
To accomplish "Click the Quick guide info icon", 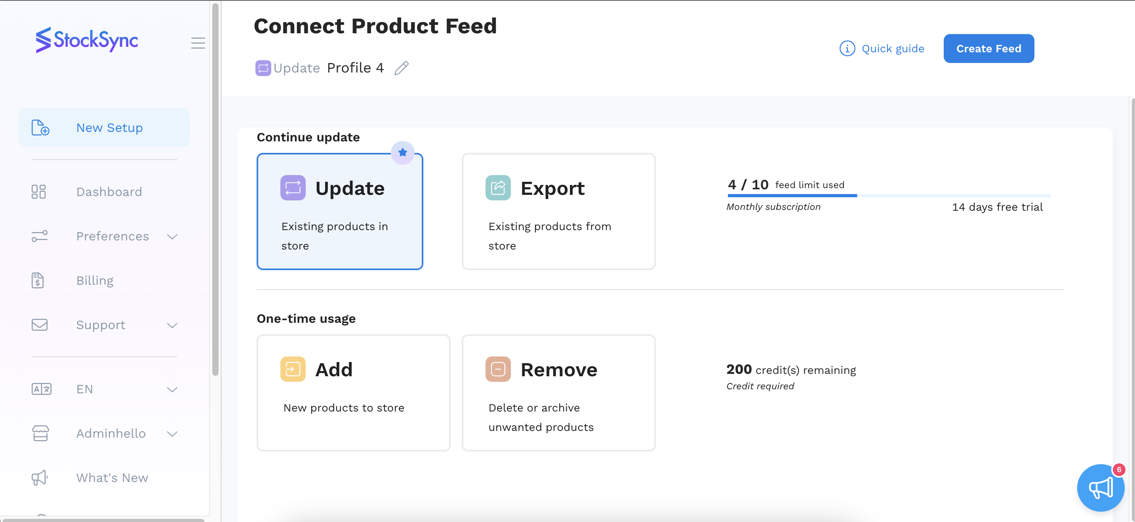I will coord(846,48).
